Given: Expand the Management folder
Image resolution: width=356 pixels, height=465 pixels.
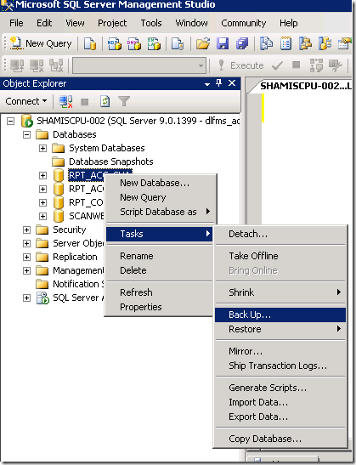Looking at the screenshot, I should point(26,270).
